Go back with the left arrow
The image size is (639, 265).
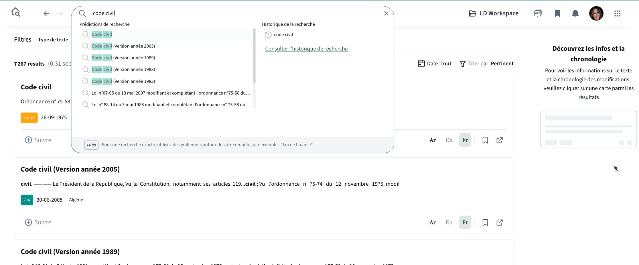pos(46,13)
